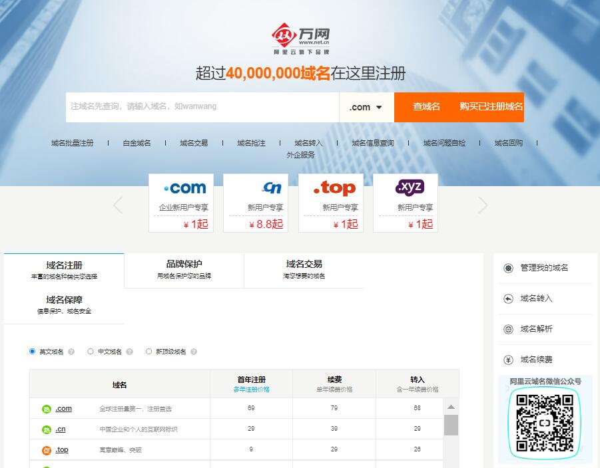This screenshot has width=600, height=468.
Task: Click the 管理我的域名 gear icon
Action: click(508, 268)
